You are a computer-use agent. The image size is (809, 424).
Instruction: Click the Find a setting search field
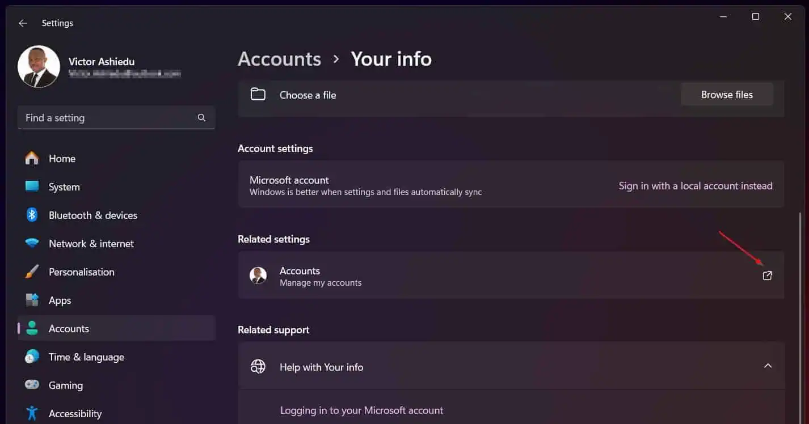(x=116, y=117)
